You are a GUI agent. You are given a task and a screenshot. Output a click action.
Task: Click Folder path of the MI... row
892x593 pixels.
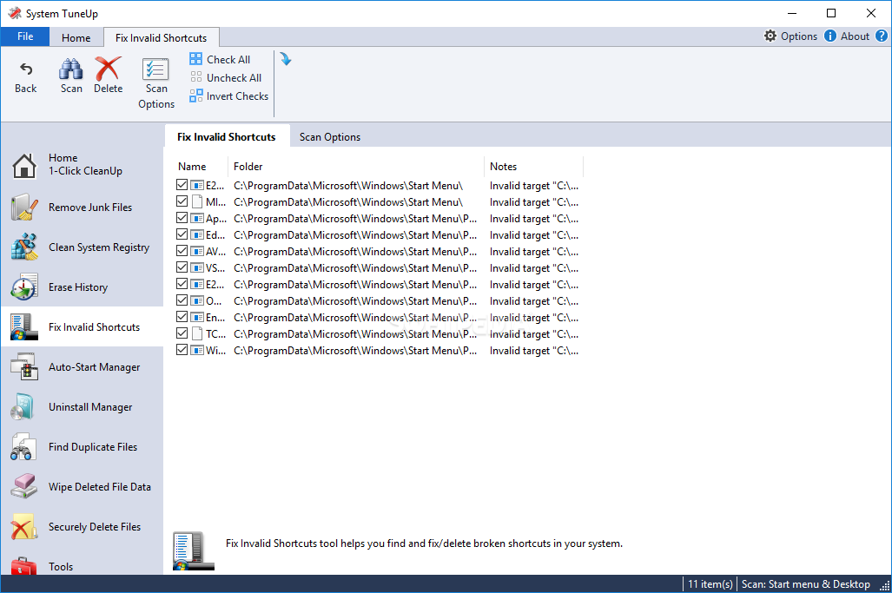pyautogui.click(x=348, y=202)
